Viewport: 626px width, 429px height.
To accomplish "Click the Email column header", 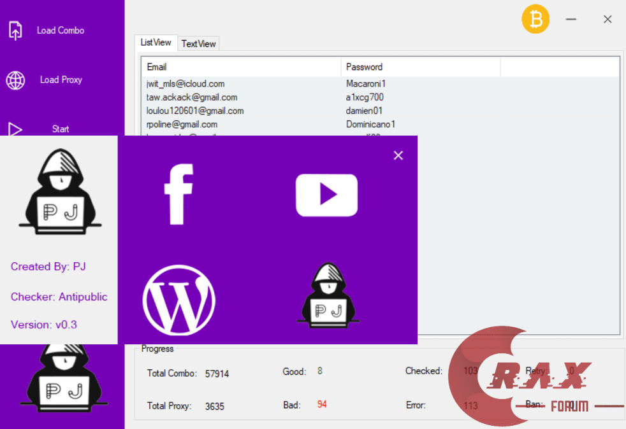I will click(241, 67).
